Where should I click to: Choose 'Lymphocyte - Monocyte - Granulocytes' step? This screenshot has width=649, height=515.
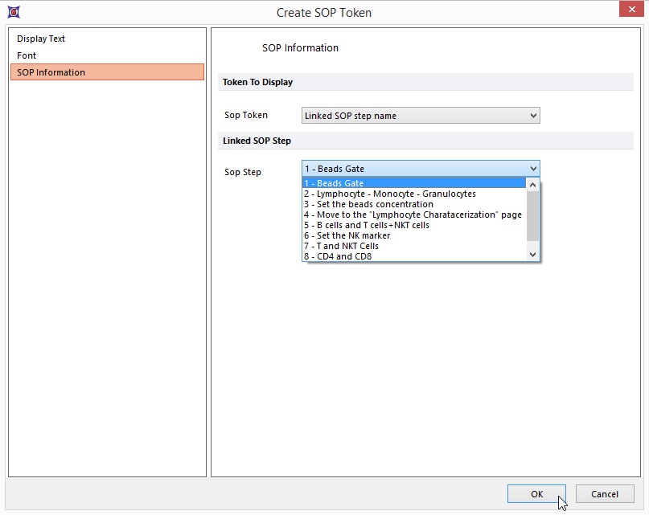(390, 194)
